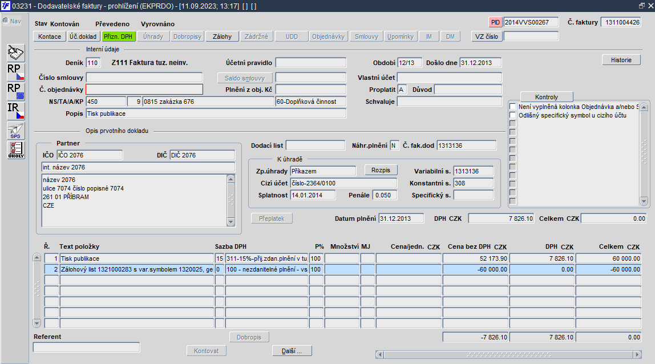Click the red-bordered Č. objednávky field
Image resolution: width=655 pixels, height=364 pixels.
point(144,90)
